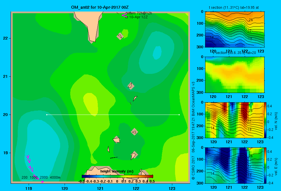Click the eastward velocity section plot

(235, 165)
